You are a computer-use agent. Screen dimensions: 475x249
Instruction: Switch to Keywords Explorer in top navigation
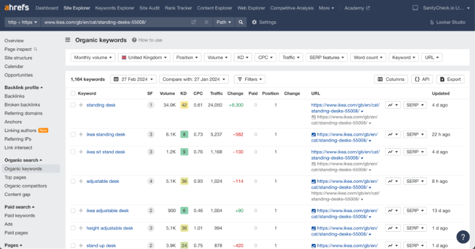(114, 8)
